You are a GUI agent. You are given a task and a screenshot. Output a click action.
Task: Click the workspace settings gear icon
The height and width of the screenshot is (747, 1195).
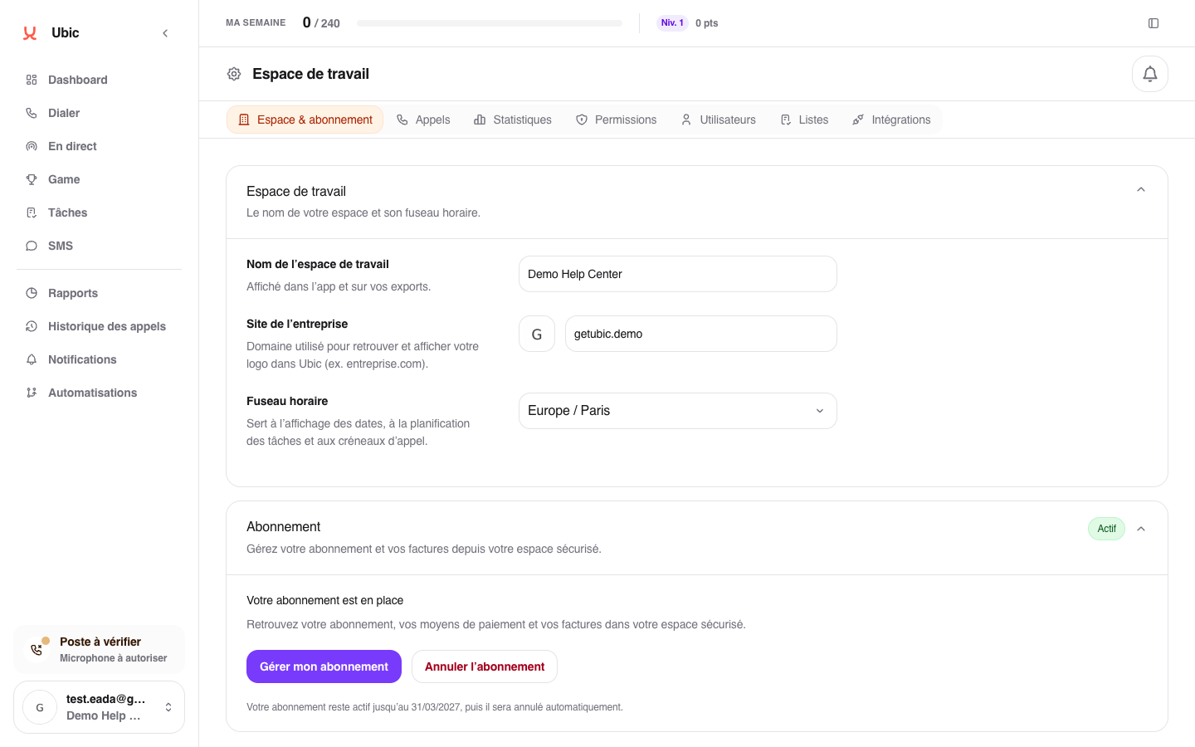(234, 74)
